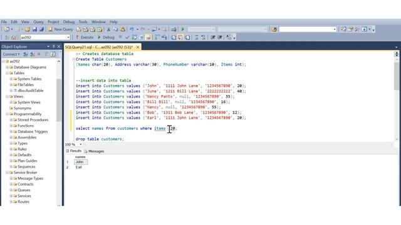Click the Disconnect icon in Object Explorer toolbar
The image size is (401, 225).
32,54
